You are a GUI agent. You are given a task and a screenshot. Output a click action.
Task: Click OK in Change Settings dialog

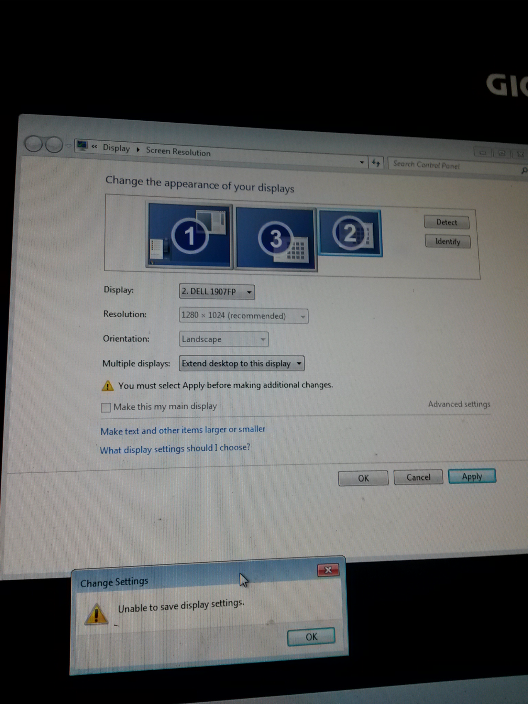click(x=311, y=637)
